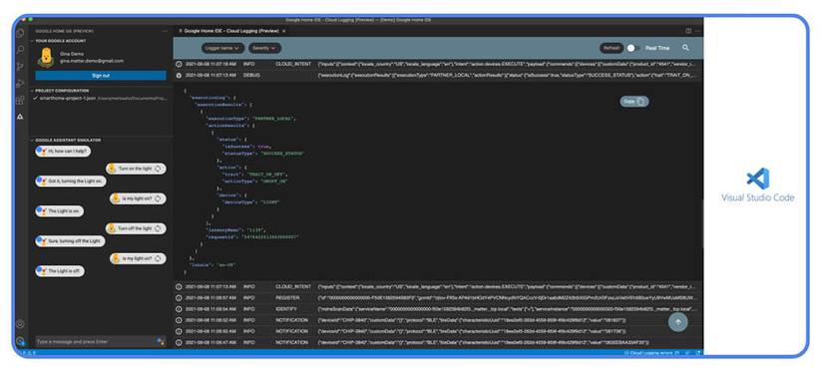Click the info icon of the 11:06:47 AM log
The image size is (823, 369).
click(x=179, y=342)
